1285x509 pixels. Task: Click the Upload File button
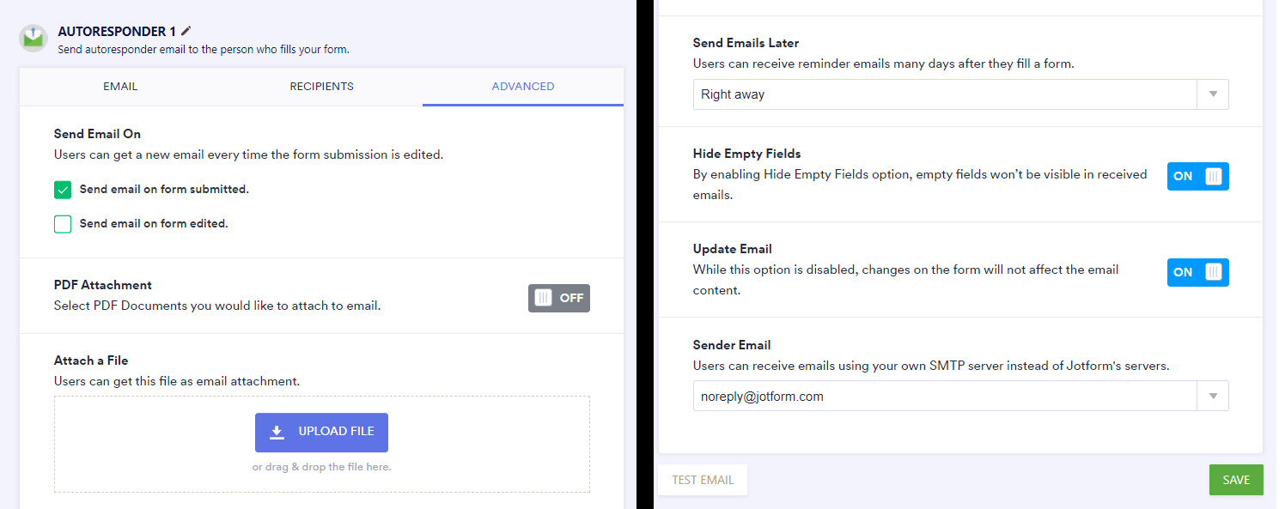(321, 432)
